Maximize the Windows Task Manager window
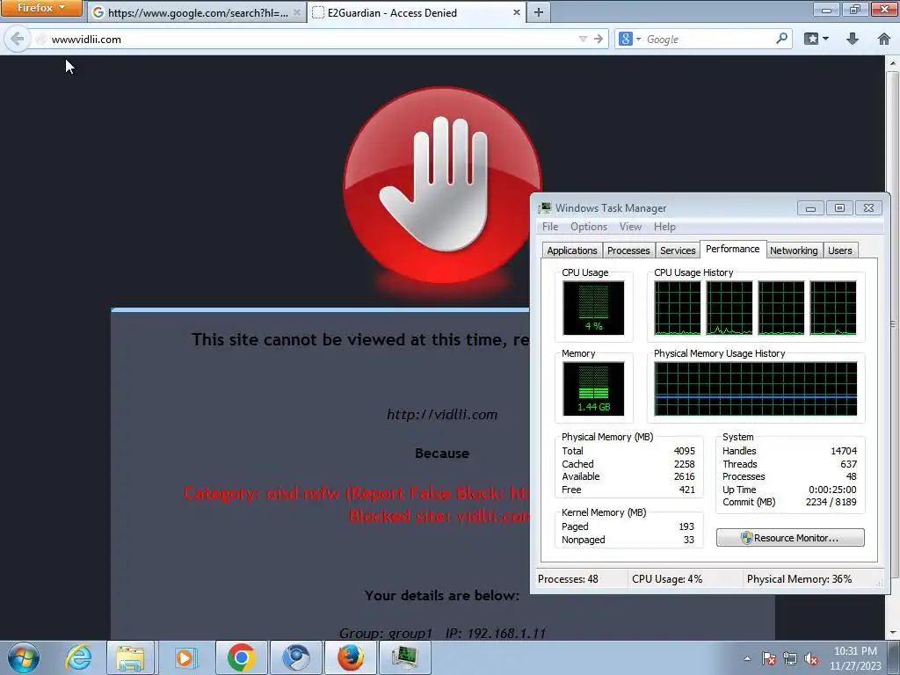Screen dimensions: 900x675 pyautogui.click(x=839, y=207)
